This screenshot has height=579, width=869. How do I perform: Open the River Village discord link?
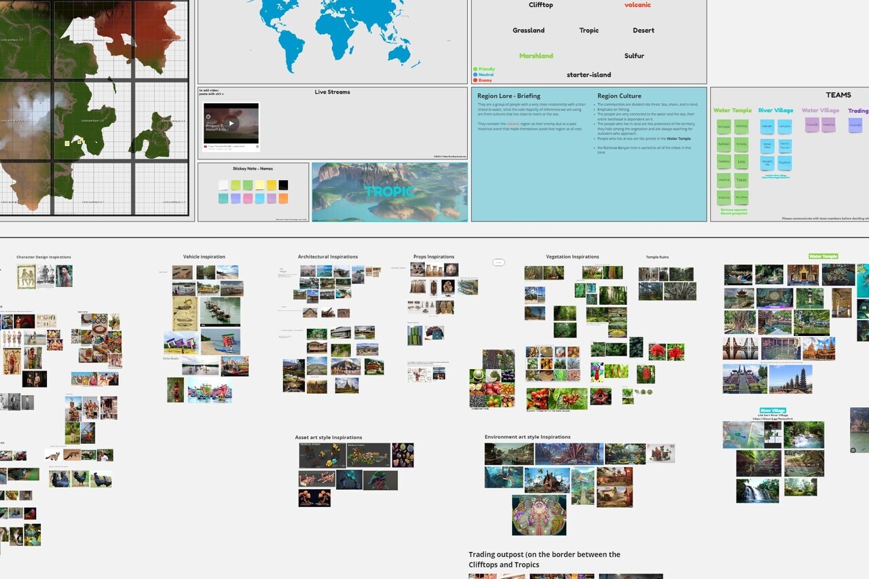click(776, 176)
